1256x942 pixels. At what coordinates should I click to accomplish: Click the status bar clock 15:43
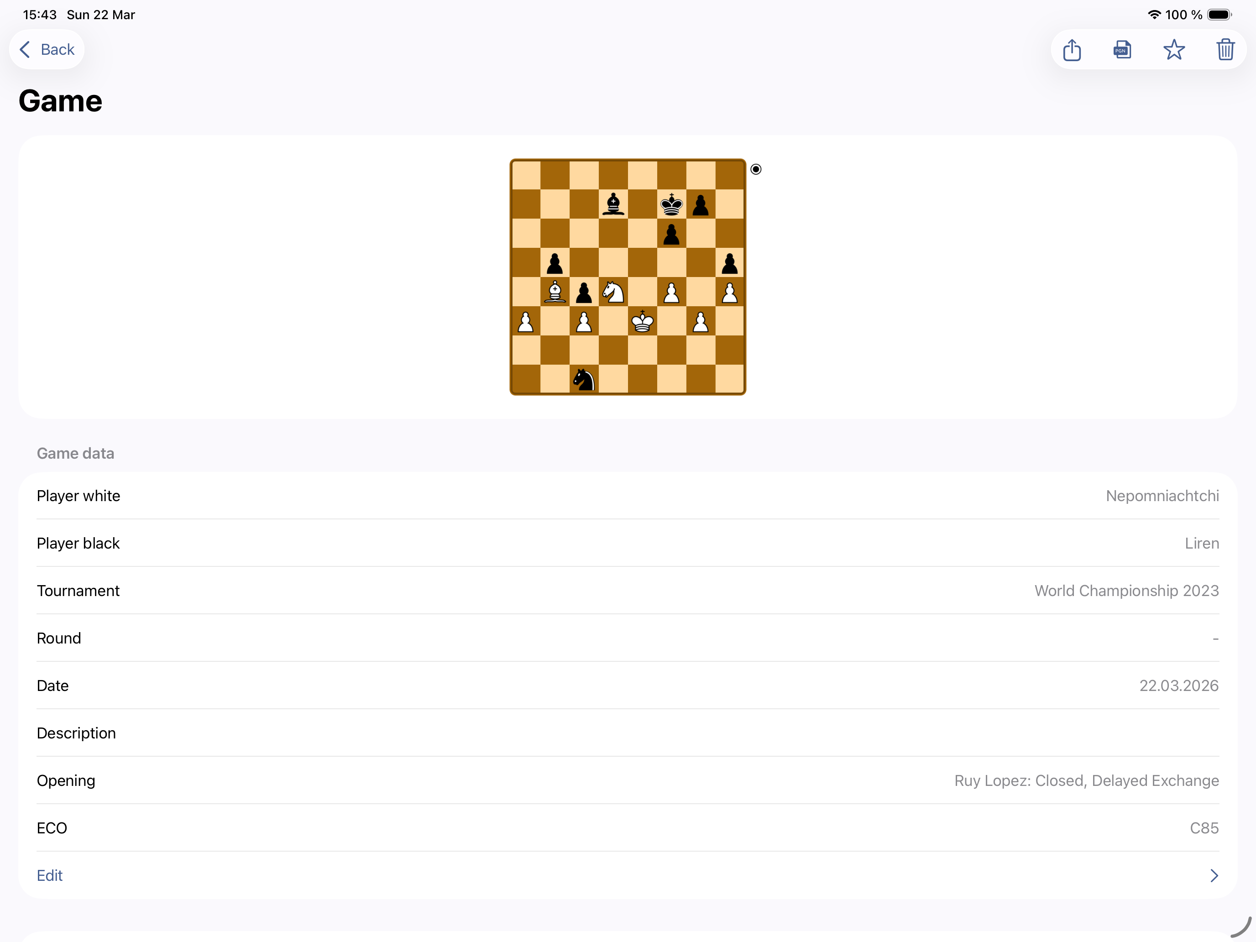point(40,15)
